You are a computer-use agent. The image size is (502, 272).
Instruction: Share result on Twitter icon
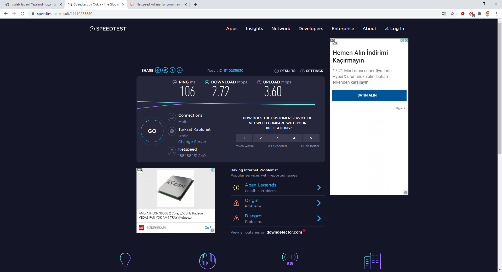pyautogui.click(x=165, y=70)
